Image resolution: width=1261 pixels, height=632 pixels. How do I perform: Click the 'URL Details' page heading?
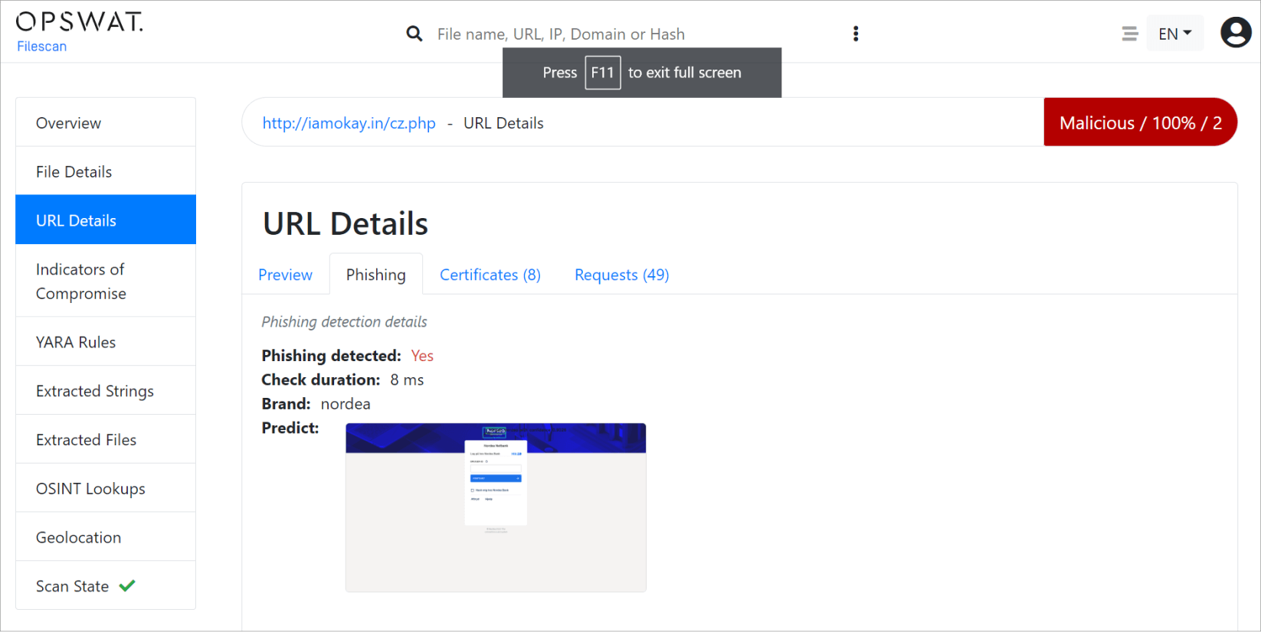(x=346, y=224)
